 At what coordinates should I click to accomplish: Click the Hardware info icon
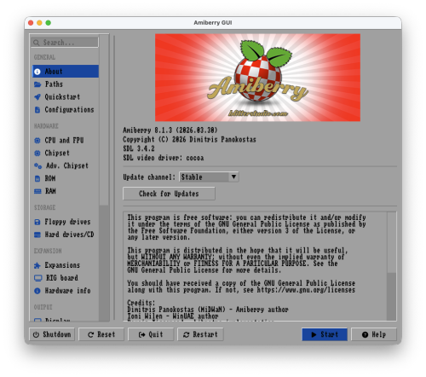(37, 291)
